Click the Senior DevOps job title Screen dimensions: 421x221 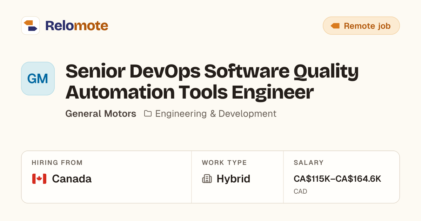tap(212, 82)
